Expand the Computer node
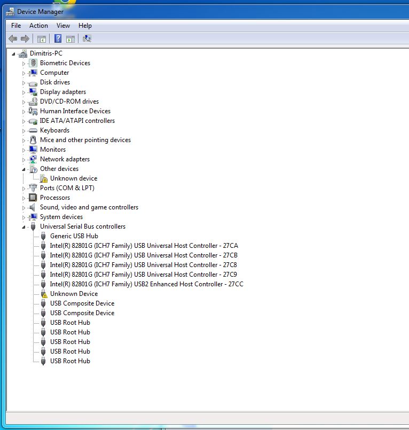 (x=23, y=73)
